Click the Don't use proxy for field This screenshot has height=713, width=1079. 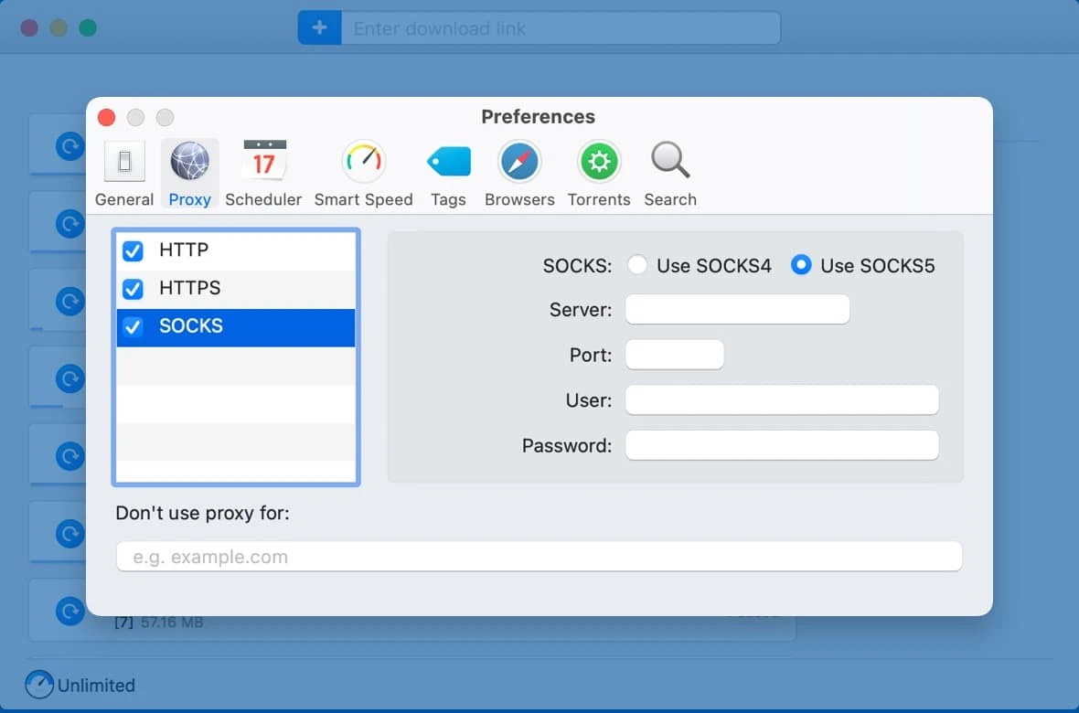click(x=539, y=557)
